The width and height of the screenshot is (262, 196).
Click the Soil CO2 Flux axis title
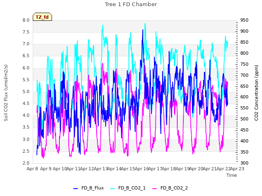tap(6, 93)
